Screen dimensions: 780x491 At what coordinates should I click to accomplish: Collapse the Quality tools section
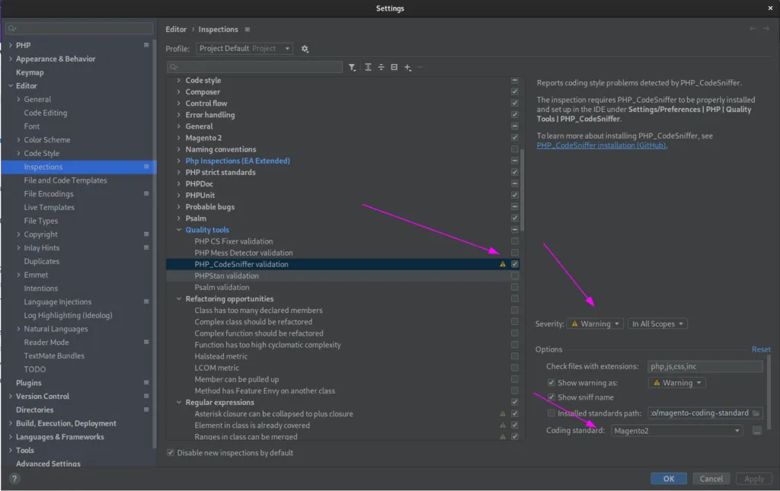coord(179,229)
